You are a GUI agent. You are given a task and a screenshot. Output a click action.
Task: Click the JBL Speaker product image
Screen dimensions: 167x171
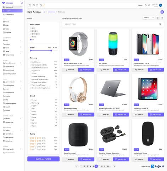point(113,43)
